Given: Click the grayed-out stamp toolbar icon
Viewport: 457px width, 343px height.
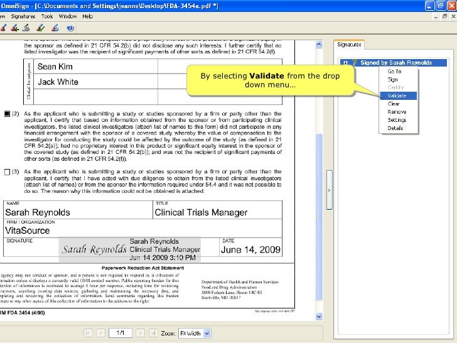Looking at the screenshot, I should pyautogui.click(x=26, y=28).
